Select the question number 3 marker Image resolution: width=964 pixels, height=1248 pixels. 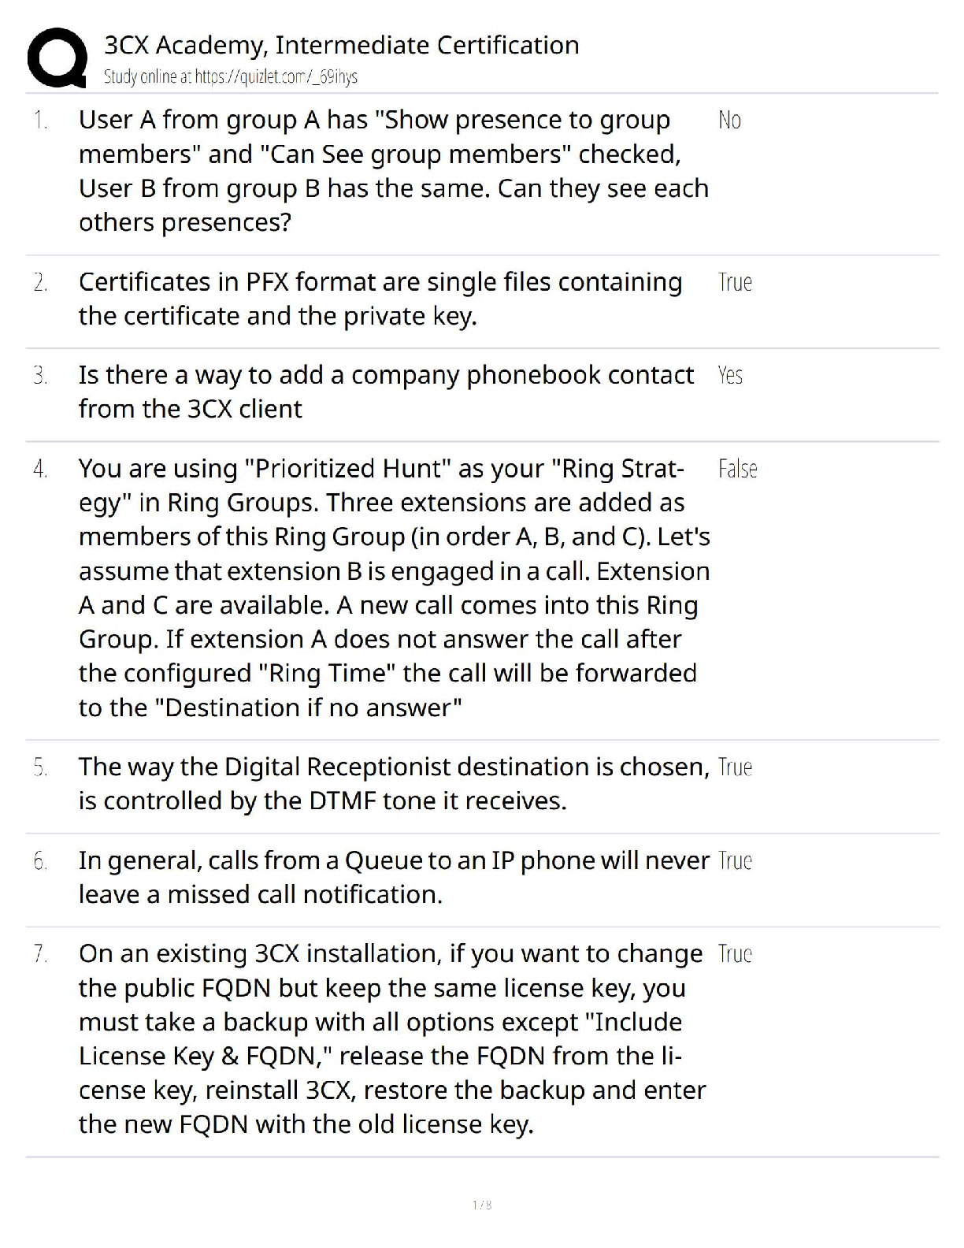[40, 376]
